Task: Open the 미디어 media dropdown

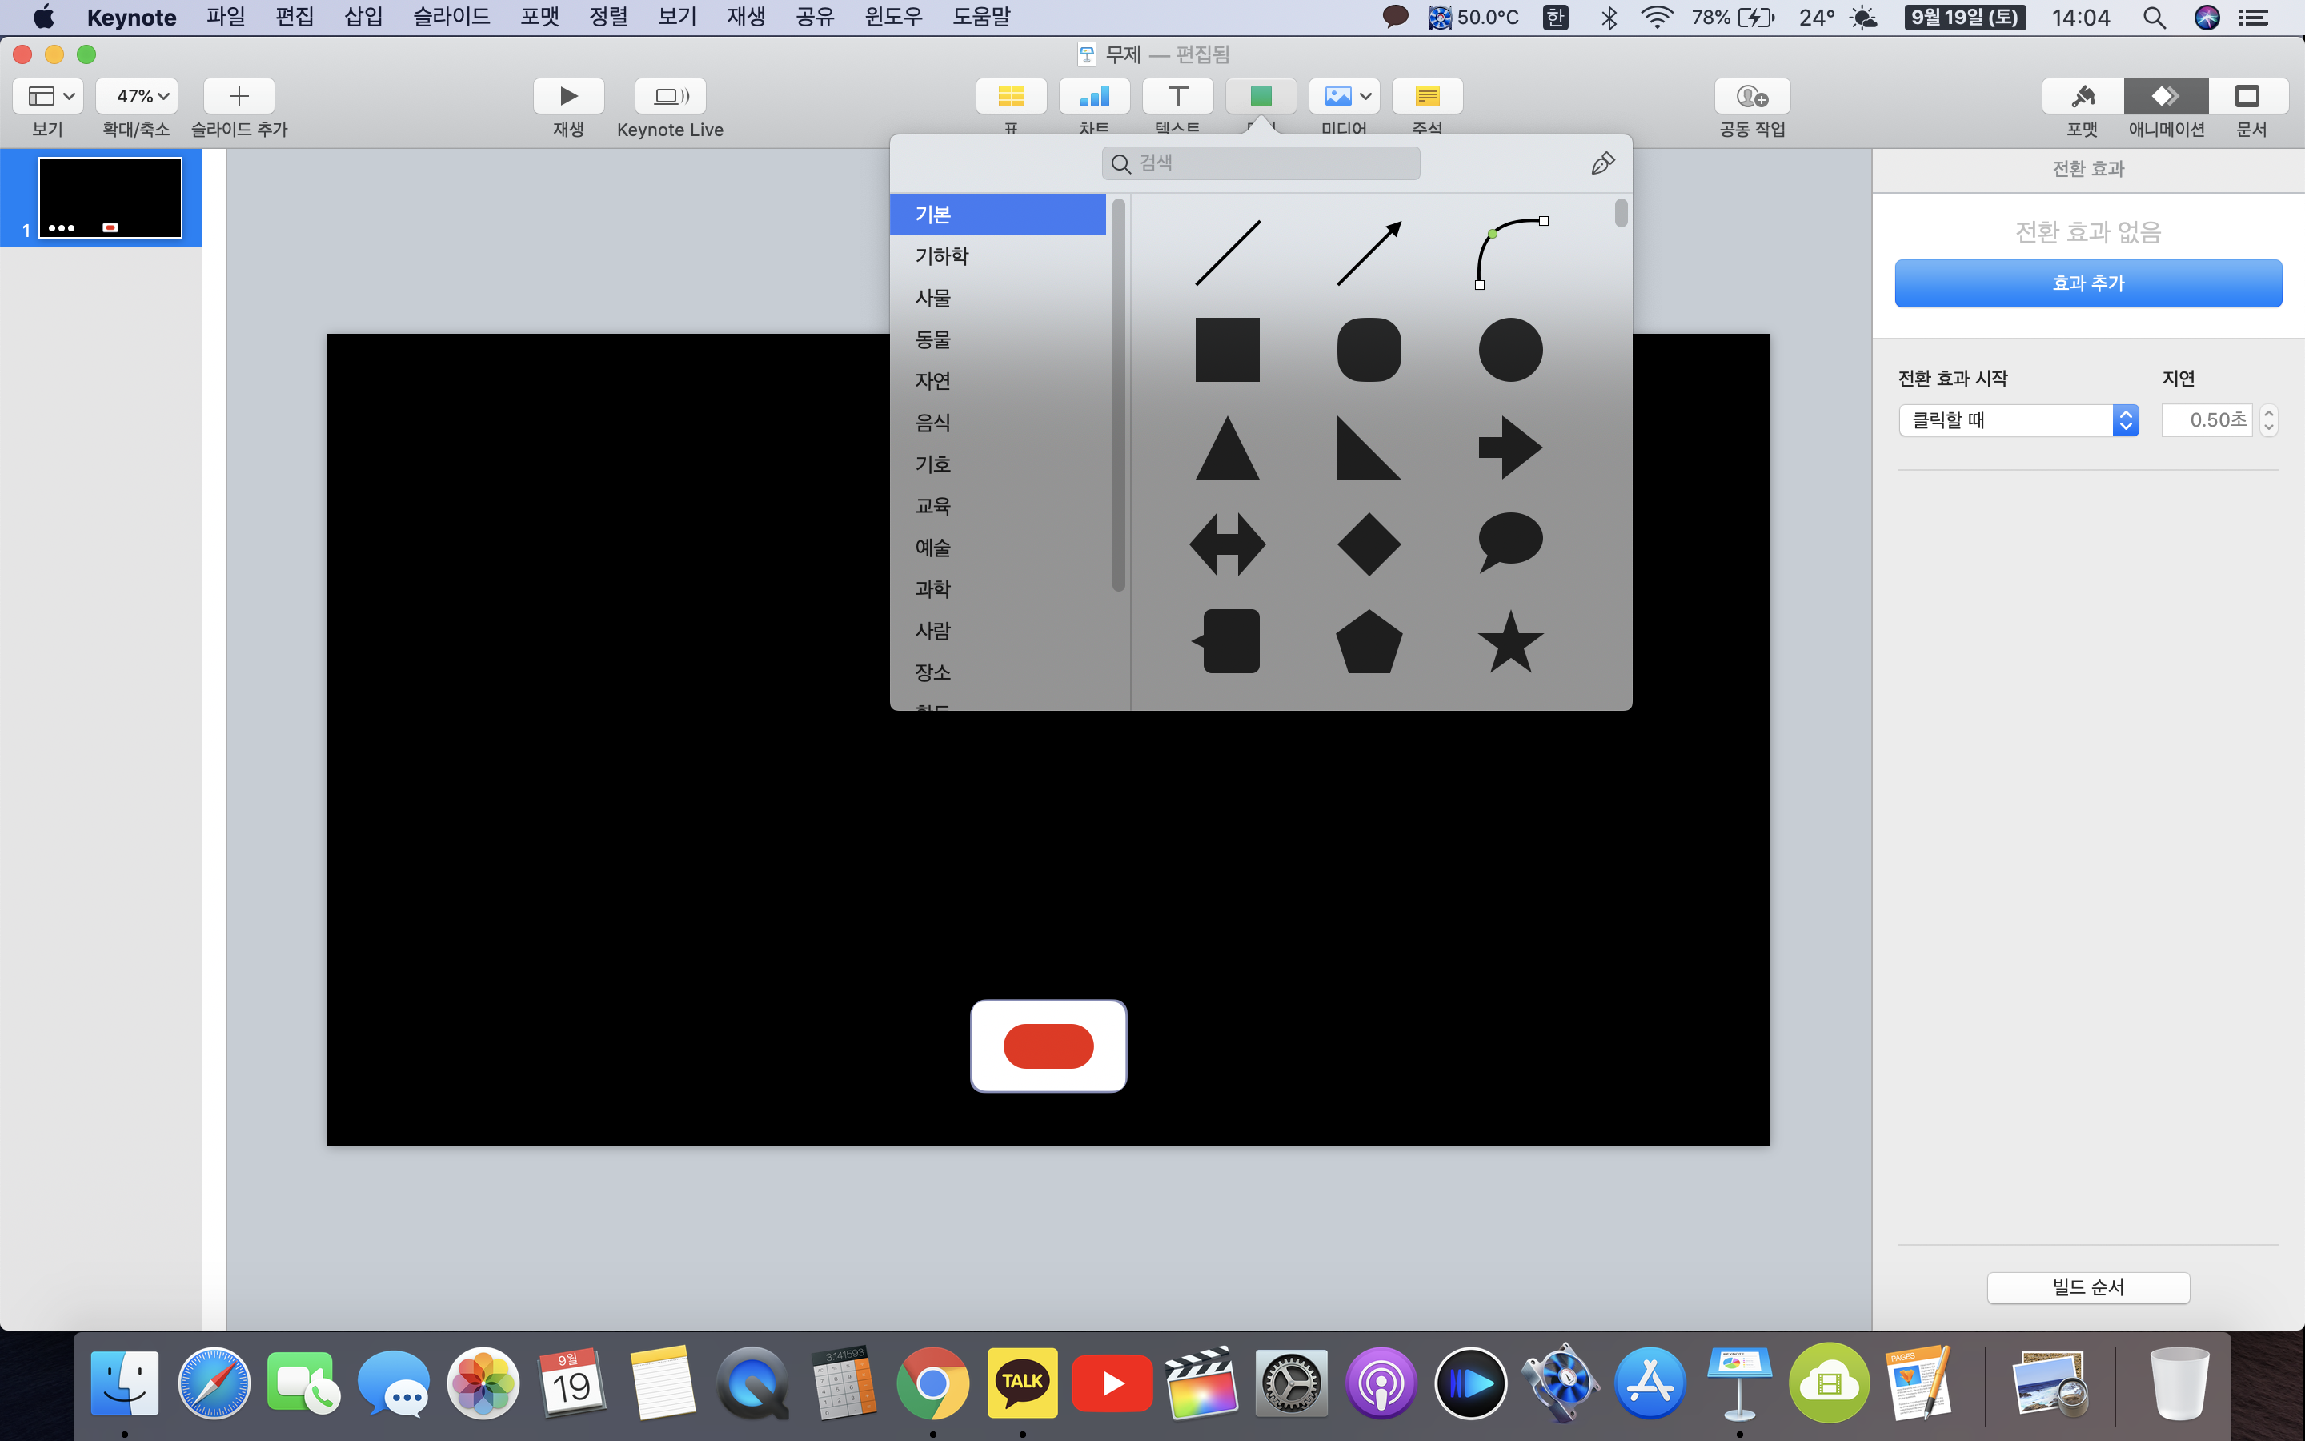Action: 1344,96
